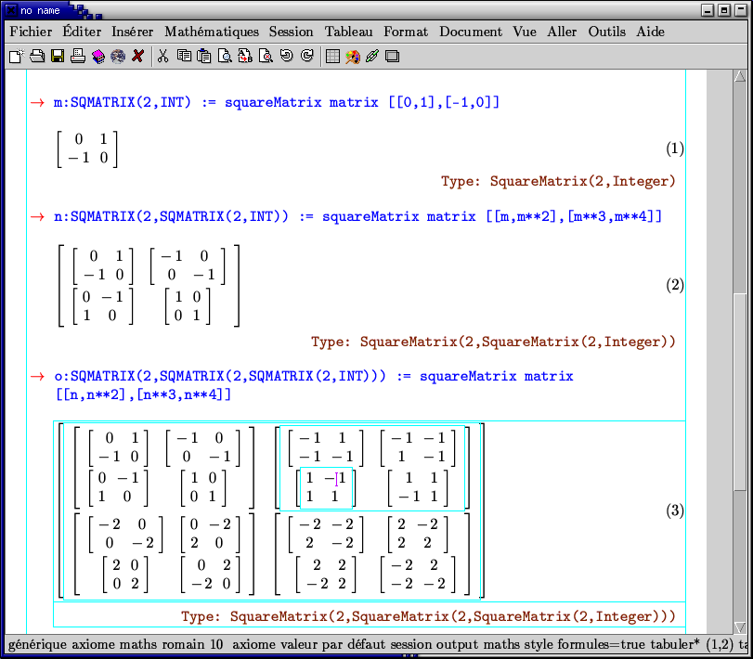This screenshot has width=753, height=659.
Task: Open the Mathématiques menu
Action: pyautogui.click(x=212, y=32)
